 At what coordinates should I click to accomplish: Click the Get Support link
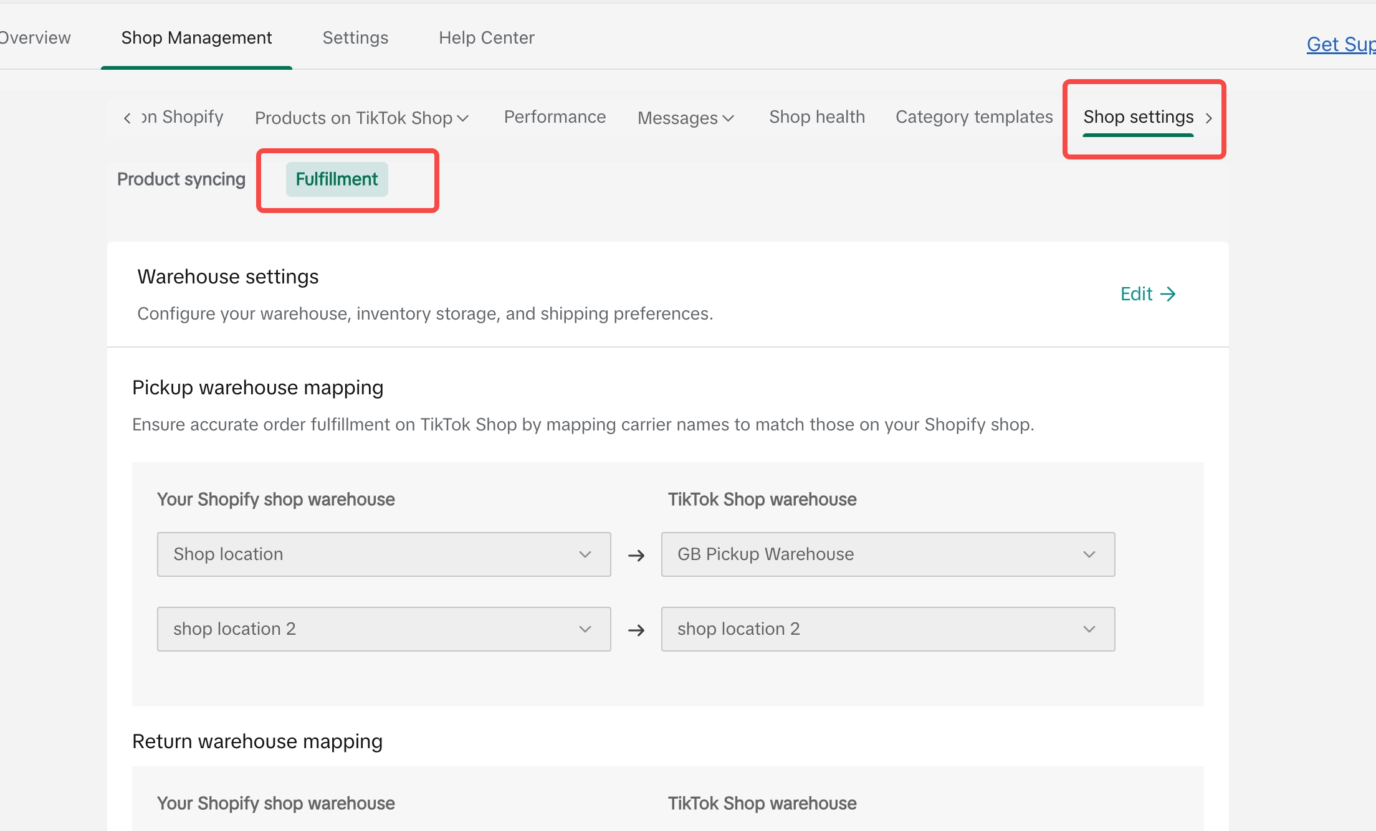(1340, 45)
